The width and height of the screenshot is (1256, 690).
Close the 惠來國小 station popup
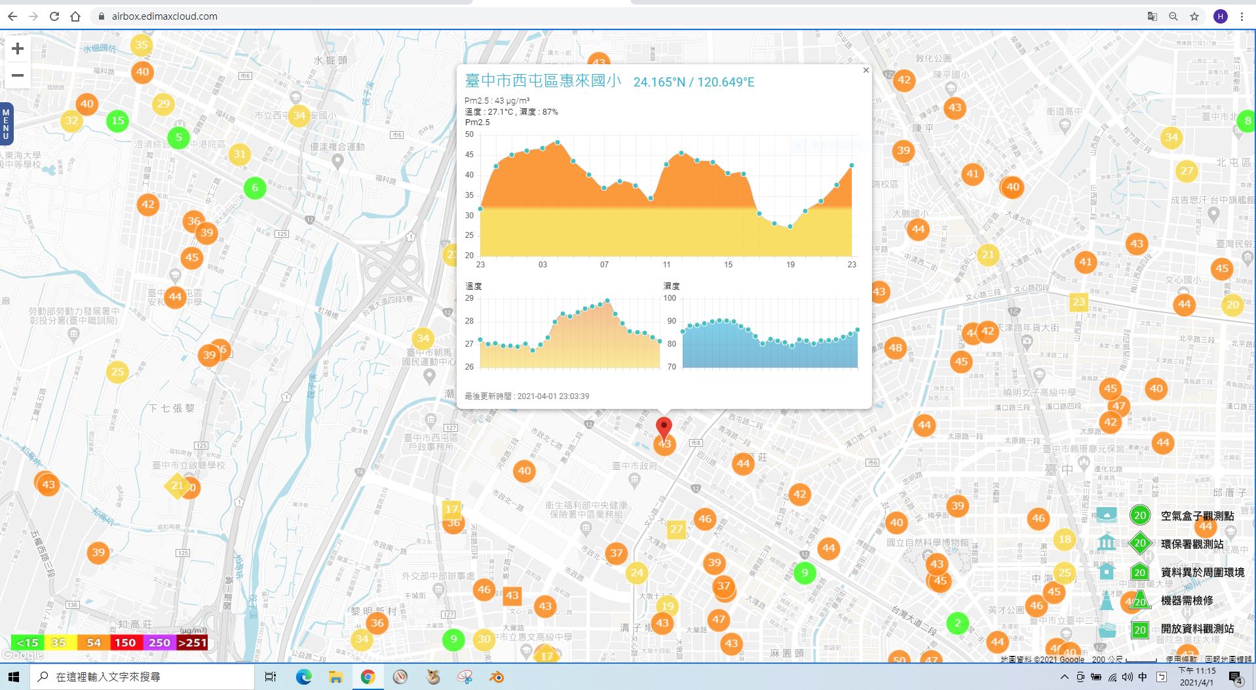tap(866, 70)
